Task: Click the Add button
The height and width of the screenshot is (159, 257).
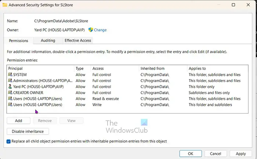Action: (18, 121)
